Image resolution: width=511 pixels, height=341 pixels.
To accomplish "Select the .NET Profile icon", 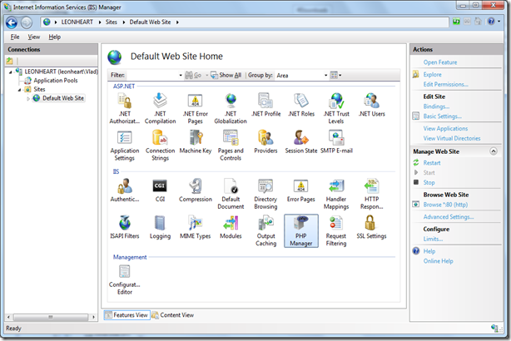I will point(266,105).
